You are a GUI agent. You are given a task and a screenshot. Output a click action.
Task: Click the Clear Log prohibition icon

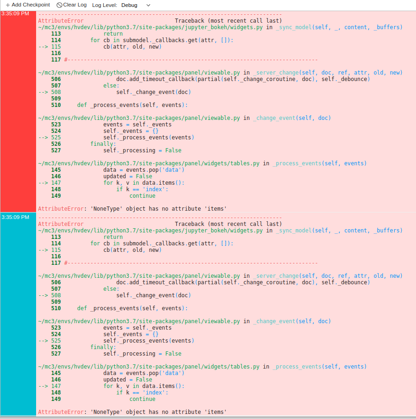tap(60, 5)
